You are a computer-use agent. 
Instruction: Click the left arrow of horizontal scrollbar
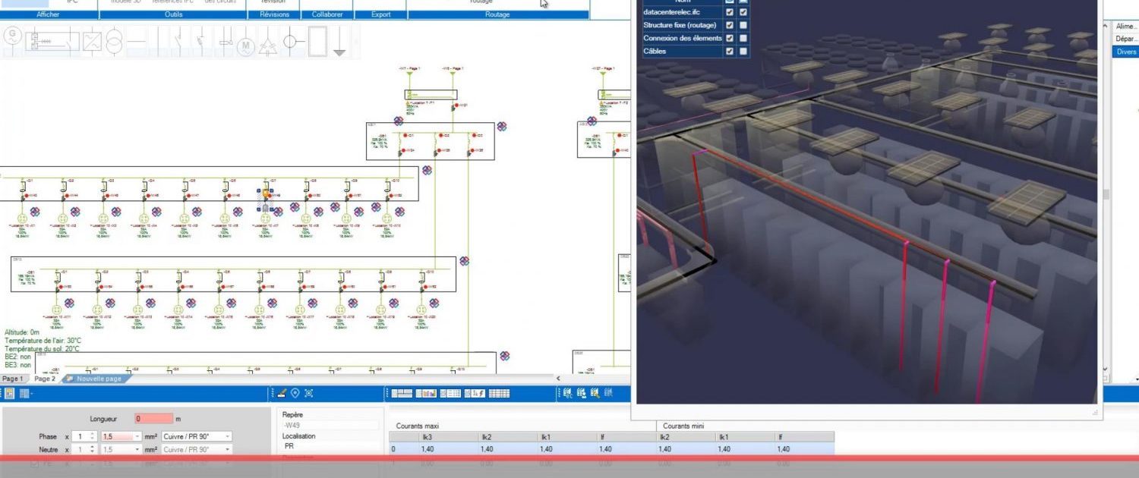pyautogui.click(x=559, y=378)
